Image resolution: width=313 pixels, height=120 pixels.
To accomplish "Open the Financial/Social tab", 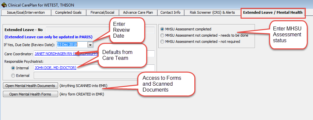I will coord(102,12).
